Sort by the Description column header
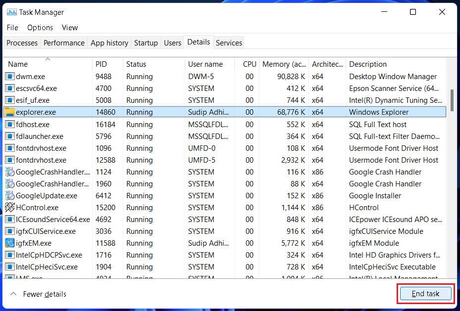 click(396, 64)
